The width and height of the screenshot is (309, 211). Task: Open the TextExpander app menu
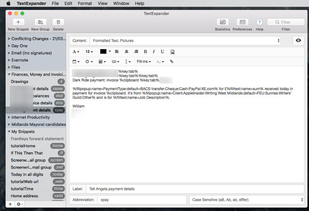point(31,4)
